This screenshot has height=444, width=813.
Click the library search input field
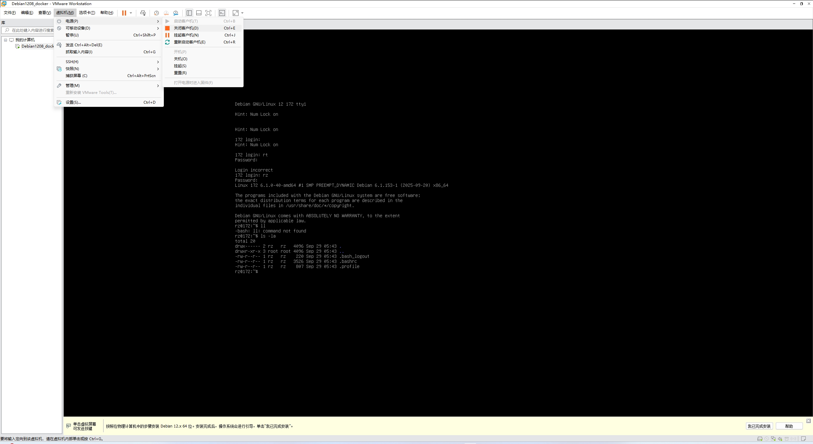(32, 30)
